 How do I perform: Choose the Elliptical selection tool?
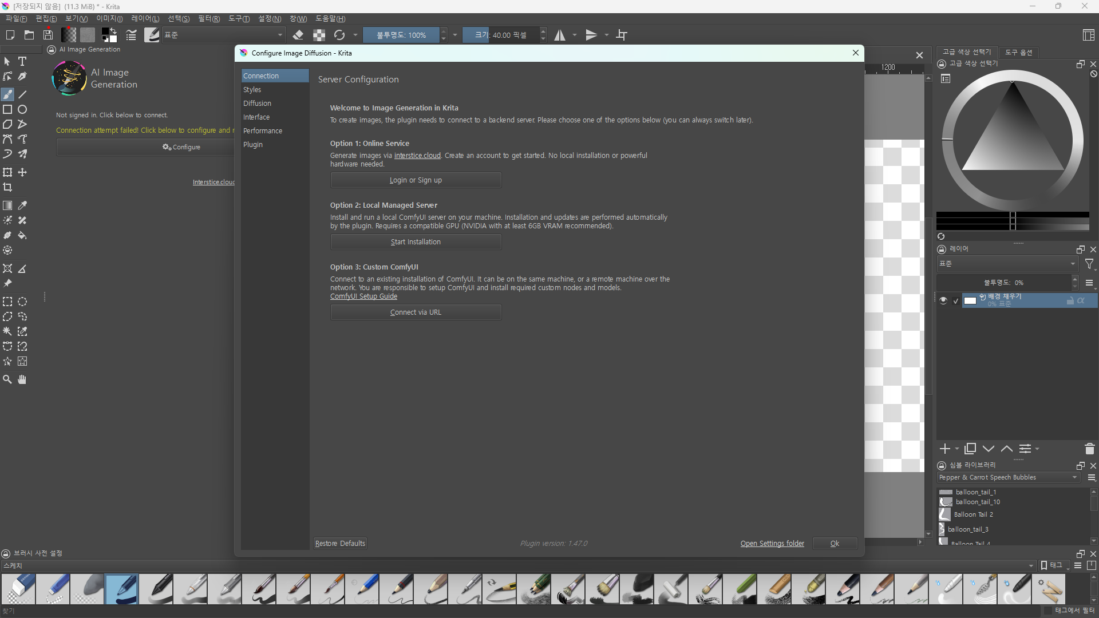pos(22,302)
